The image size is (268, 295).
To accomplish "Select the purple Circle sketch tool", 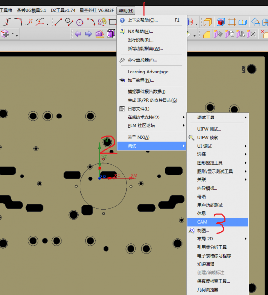I will click(80, 22).
